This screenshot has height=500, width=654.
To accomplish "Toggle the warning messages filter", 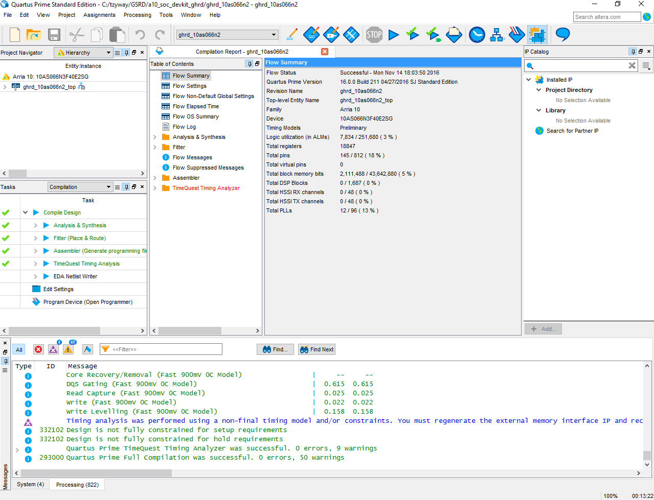I will [x=68, y=349].
